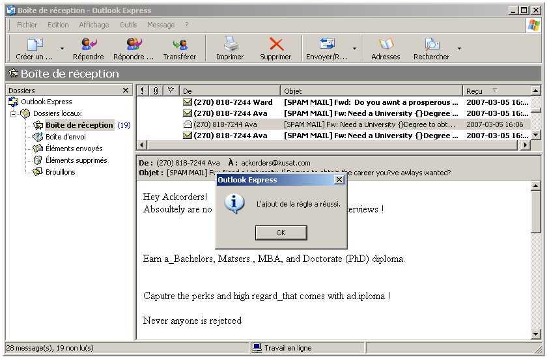
Task: Click unread envelope icon of Ward message
Action: point(188,102)
